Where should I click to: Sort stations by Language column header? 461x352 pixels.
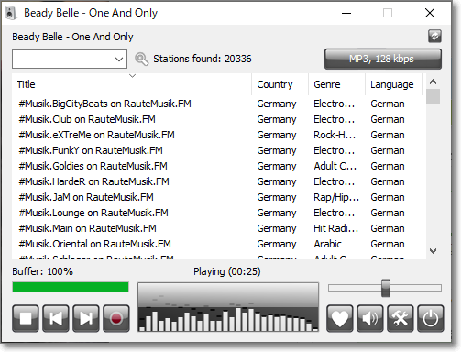pos(393,84)
